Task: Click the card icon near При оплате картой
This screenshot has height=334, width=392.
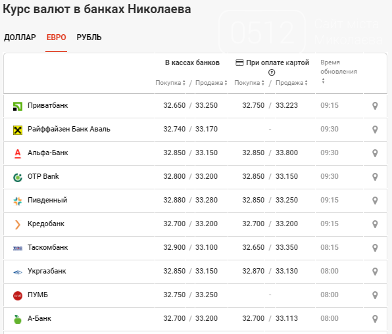Action: 239,62
